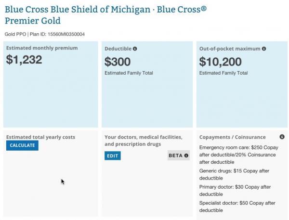Click the info icon on BETA badge
Viewport: 289px width, 220px height.
pos(186,155)
